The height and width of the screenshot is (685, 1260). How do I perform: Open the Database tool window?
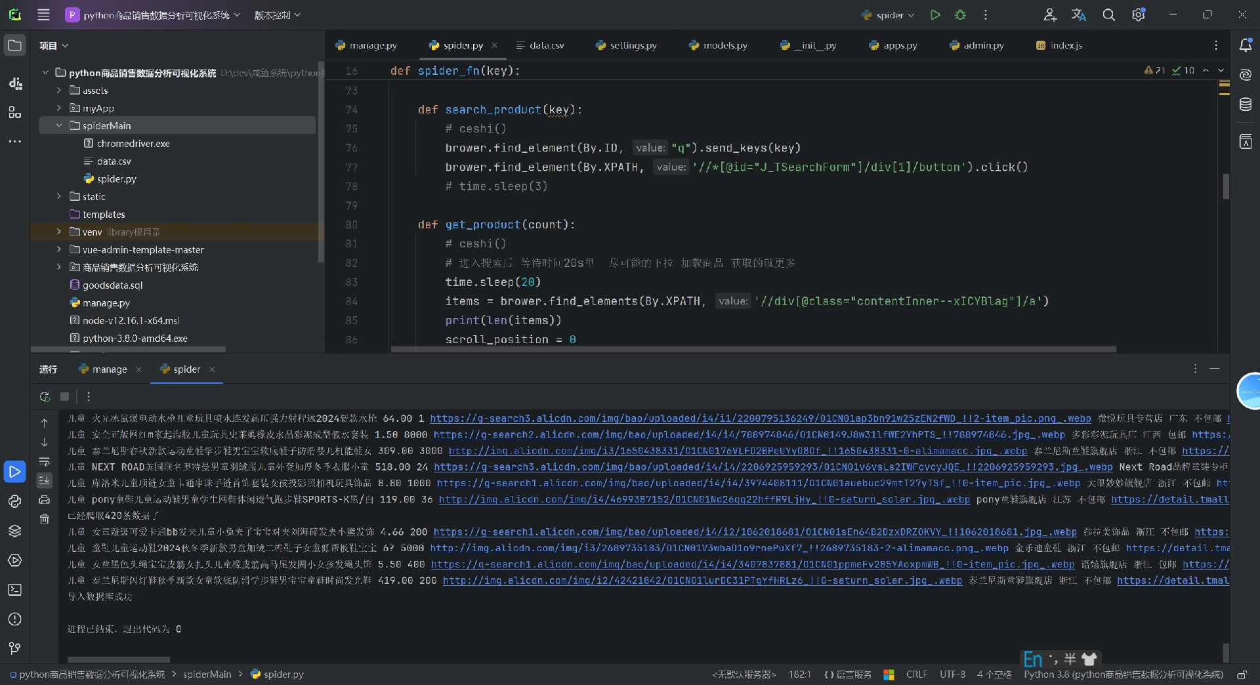[x=1245, y=104]
